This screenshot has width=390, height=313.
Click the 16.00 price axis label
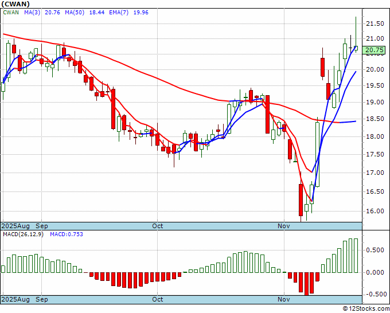[x=375, y=211]
